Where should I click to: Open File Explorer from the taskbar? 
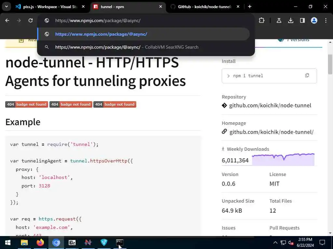pos(24,243)
